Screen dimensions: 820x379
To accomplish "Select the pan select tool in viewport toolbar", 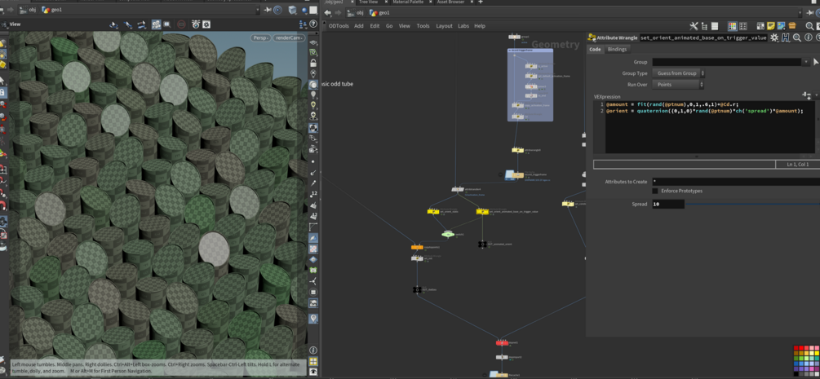I will [x=127, y=24].
